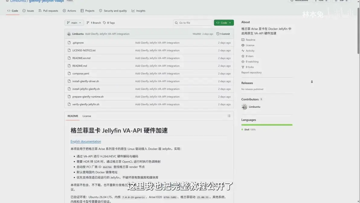Viewport: 360px width, 203px height.
Task: Click the green Shell language bar
Action: [267, 125]
